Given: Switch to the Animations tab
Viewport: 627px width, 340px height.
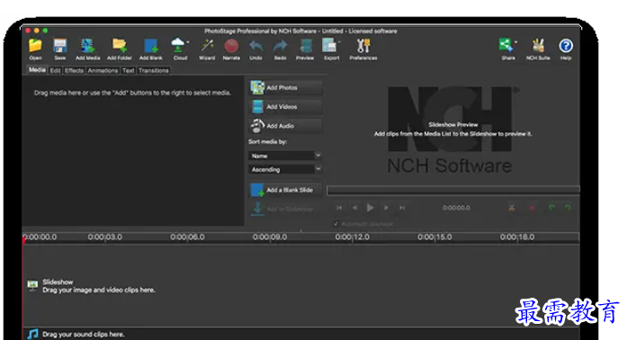Looking at the screenshot, I should coord(103,70).
